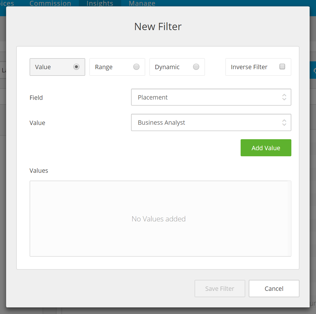Open the Value dropdown showing Business Analyst
The width and height of the screenshot is (316, 314).
tap(211, 122)
